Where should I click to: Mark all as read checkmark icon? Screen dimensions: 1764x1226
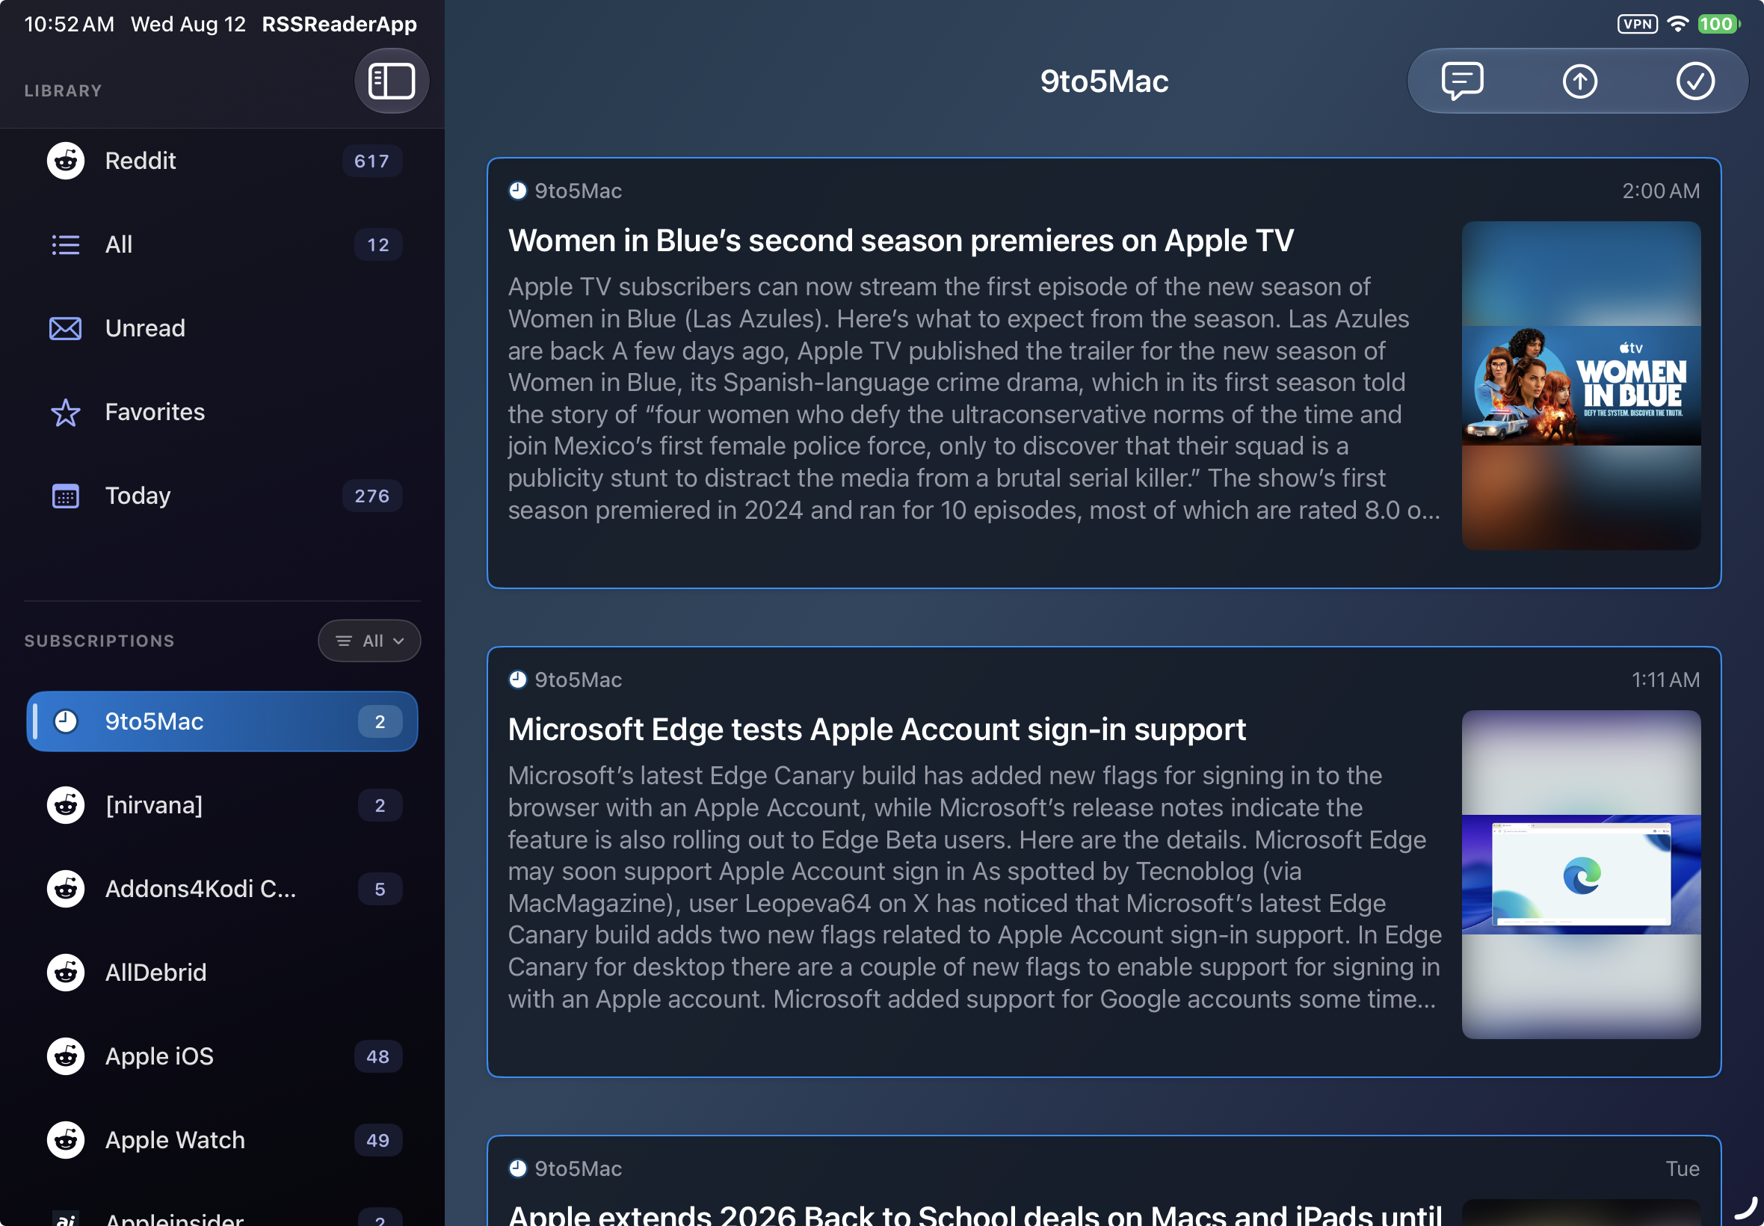(x=1695, y=81)
